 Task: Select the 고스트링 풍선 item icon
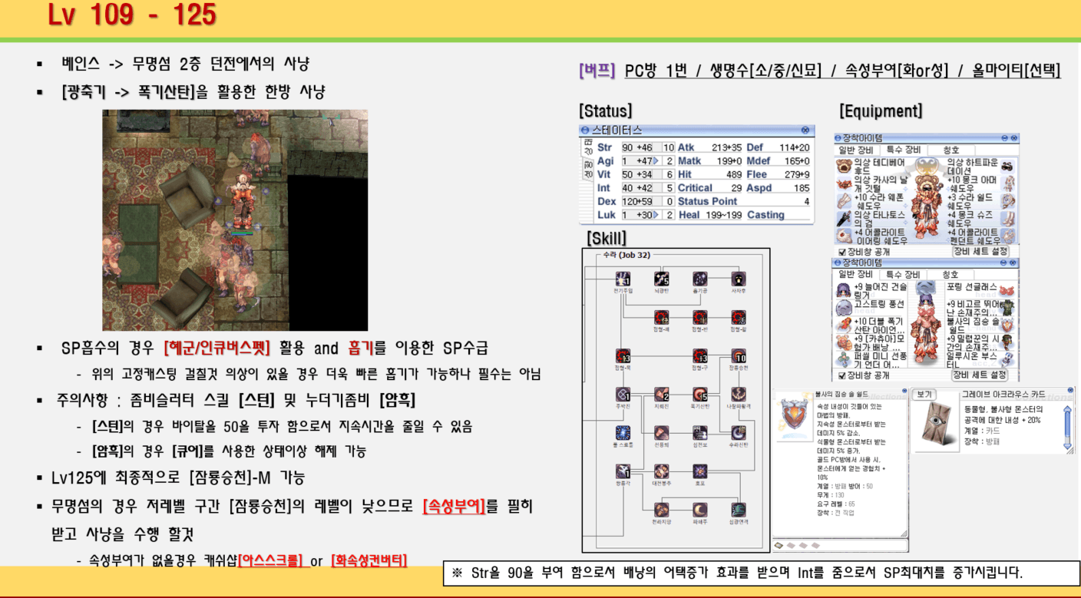pos(844,307)
